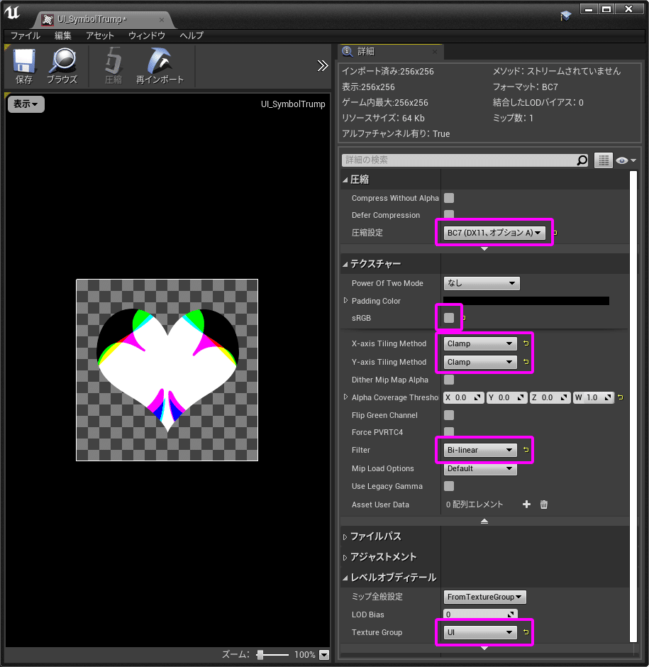Open Y-axis Tiling Method Clamp dropdown
The image size is (649, 667).
480,362
